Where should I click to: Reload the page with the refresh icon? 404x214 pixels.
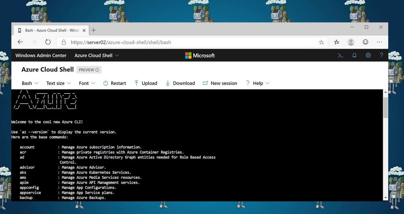tap(48, 42)
